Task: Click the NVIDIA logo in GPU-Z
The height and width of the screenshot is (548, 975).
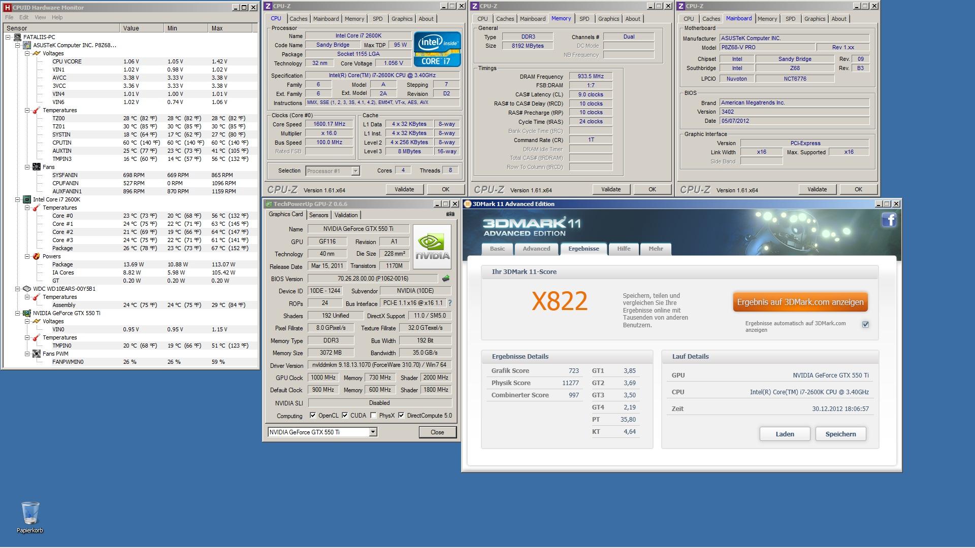Action: [432, 247]
